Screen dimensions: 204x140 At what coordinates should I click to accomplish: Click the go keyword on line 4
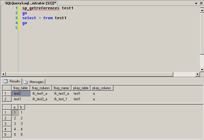[25, 23]
